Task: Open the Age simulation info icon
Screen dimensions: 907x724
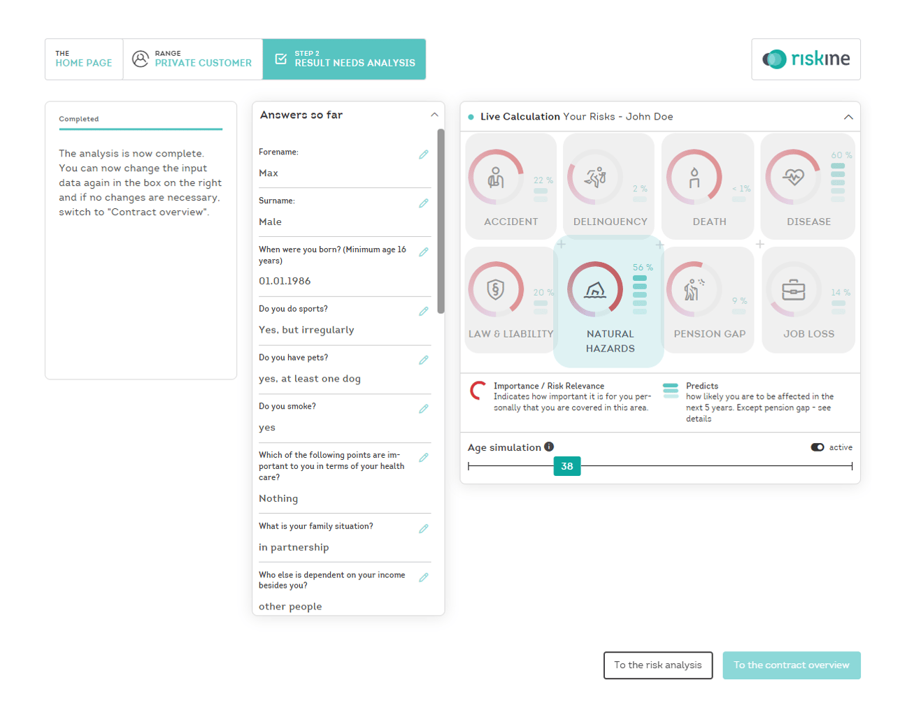Action: point(549,447)
